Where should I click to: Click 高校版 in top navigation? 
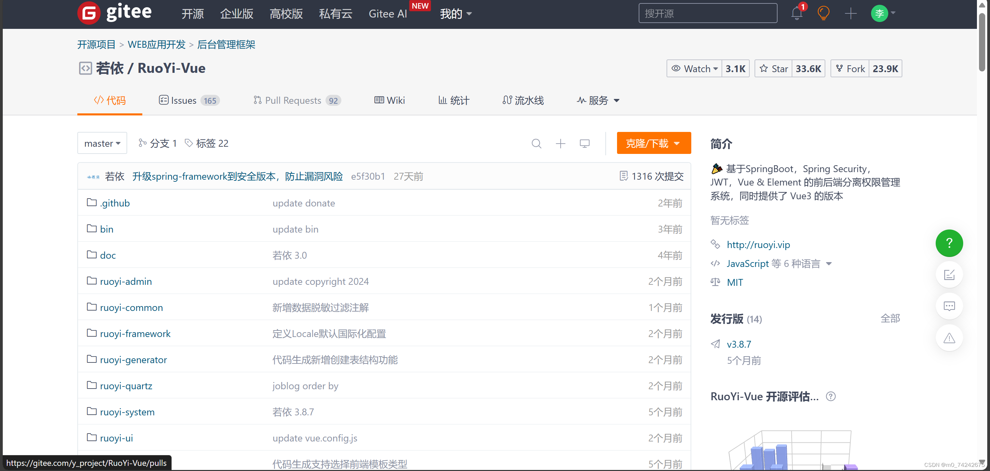286,14
